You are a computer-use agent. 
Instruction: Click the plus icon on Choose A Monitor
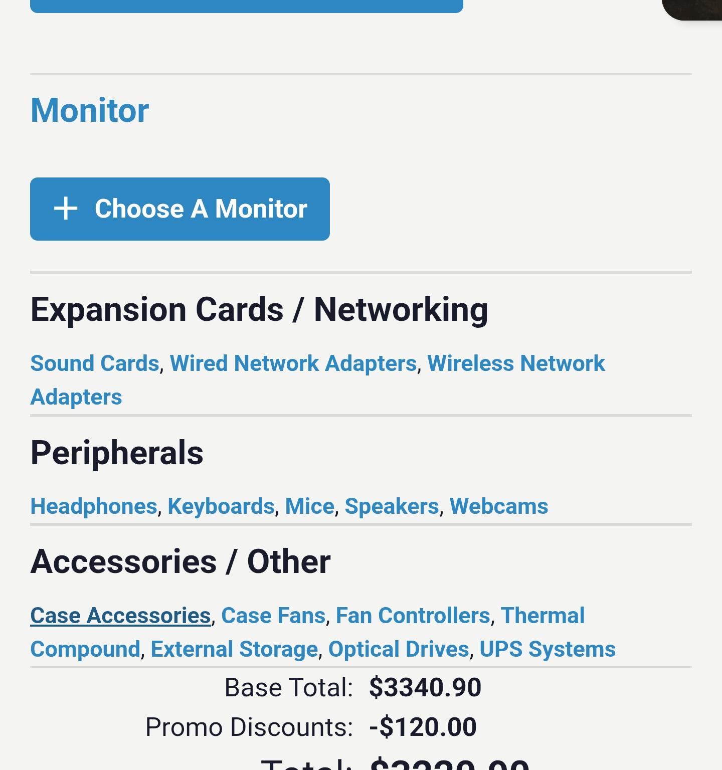tap(66, 209)
